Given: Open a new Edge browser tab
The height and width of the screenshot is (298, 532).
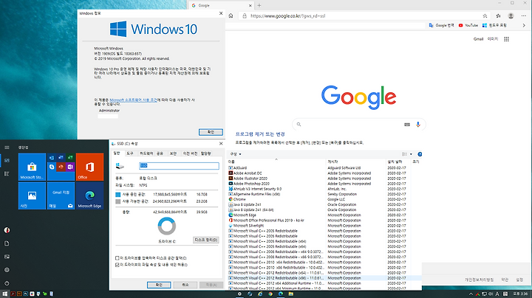Looking at the screenshot, I should [259, 5].
